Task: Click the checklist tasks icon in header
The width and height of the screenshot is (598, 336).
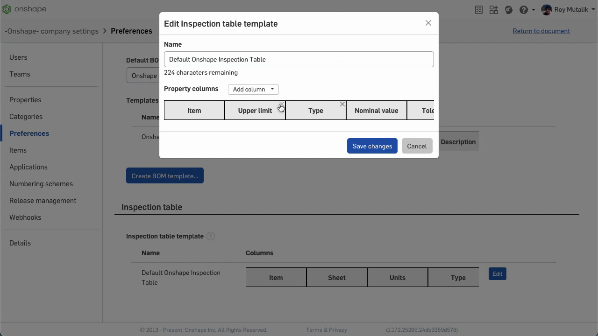Action: click(x=479, y=10)
